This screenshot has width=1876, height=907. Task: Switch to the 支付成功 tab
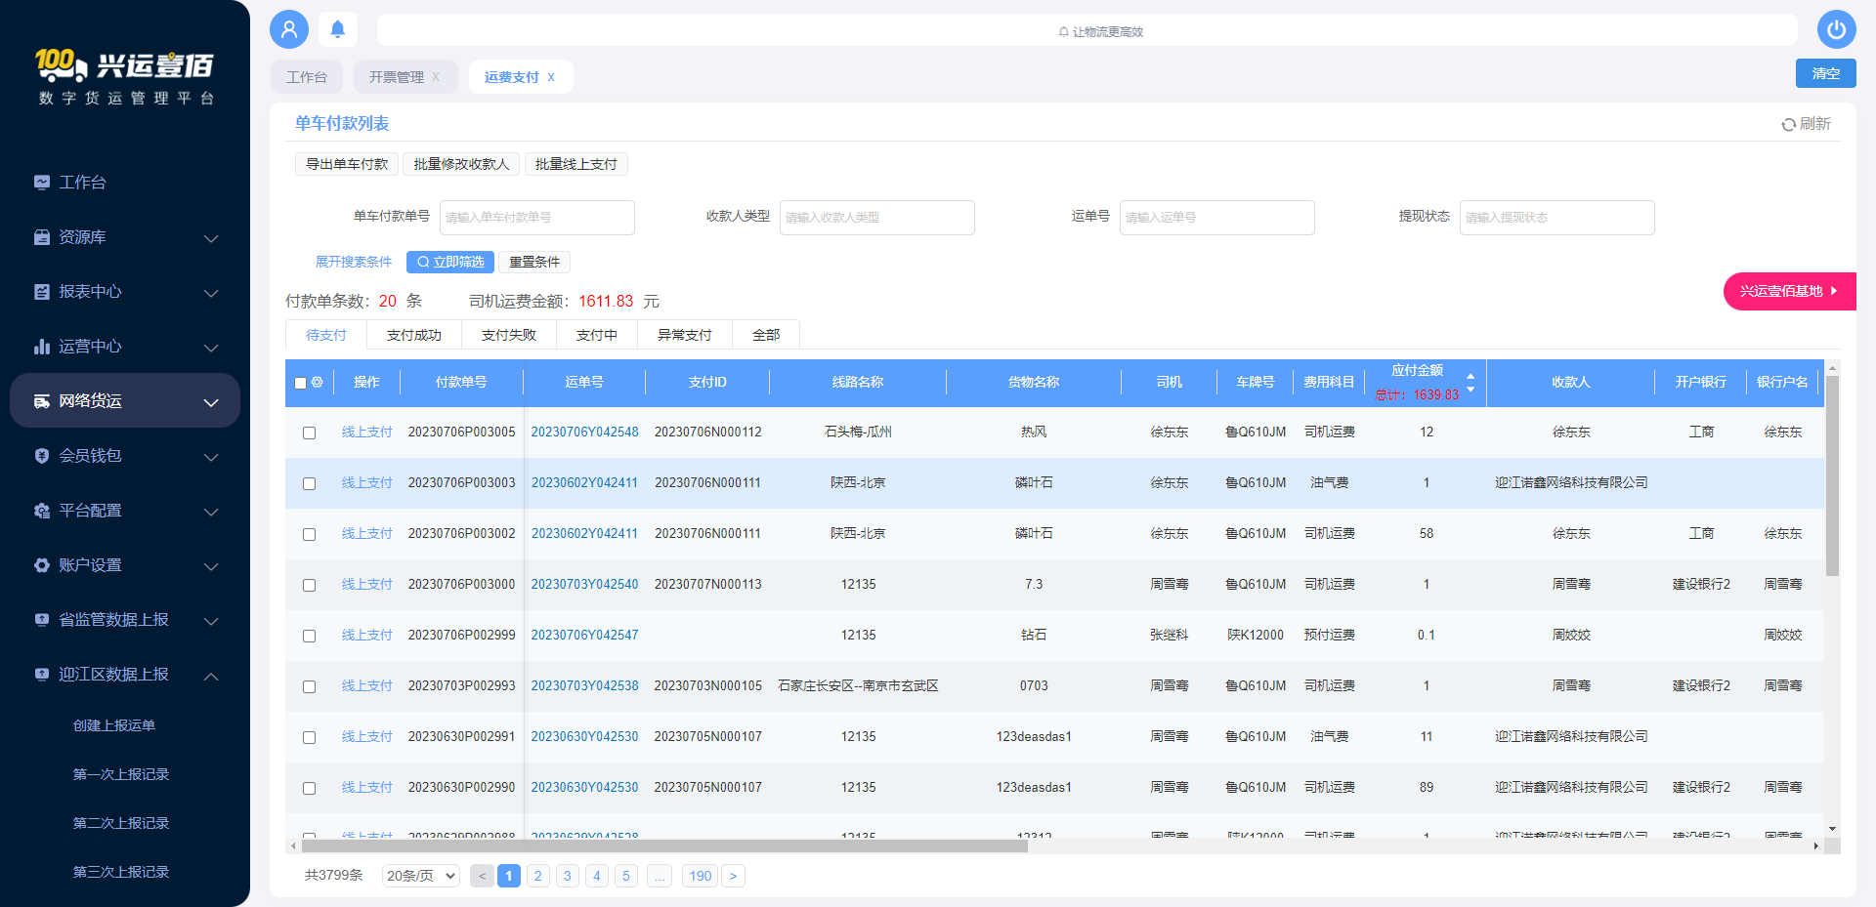tap(414, 335)
